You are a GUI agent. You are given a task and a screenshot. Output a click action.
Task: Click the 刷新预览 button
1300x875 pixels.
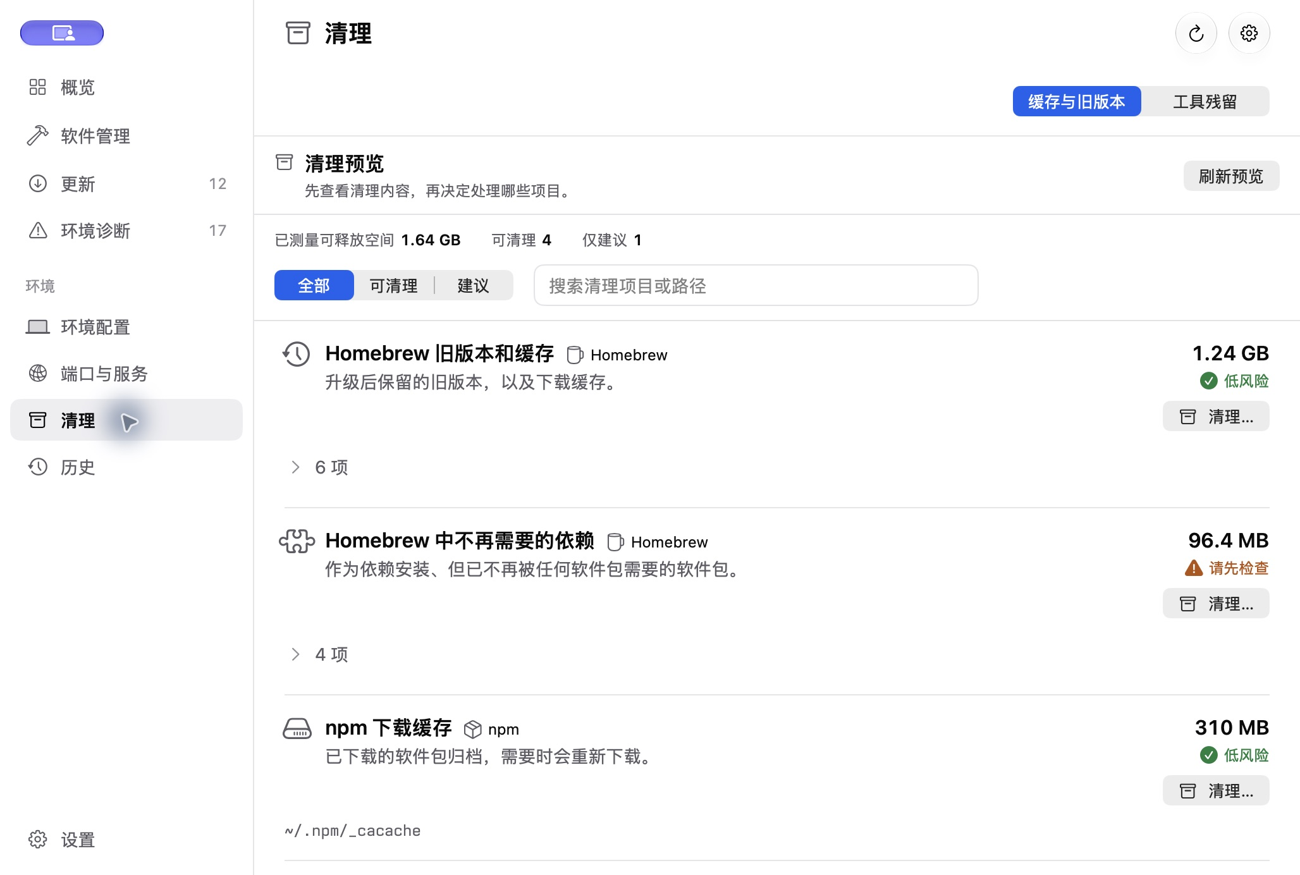coord(1231,176)
